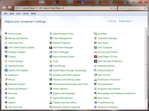Open the System link

coord(12,102)
